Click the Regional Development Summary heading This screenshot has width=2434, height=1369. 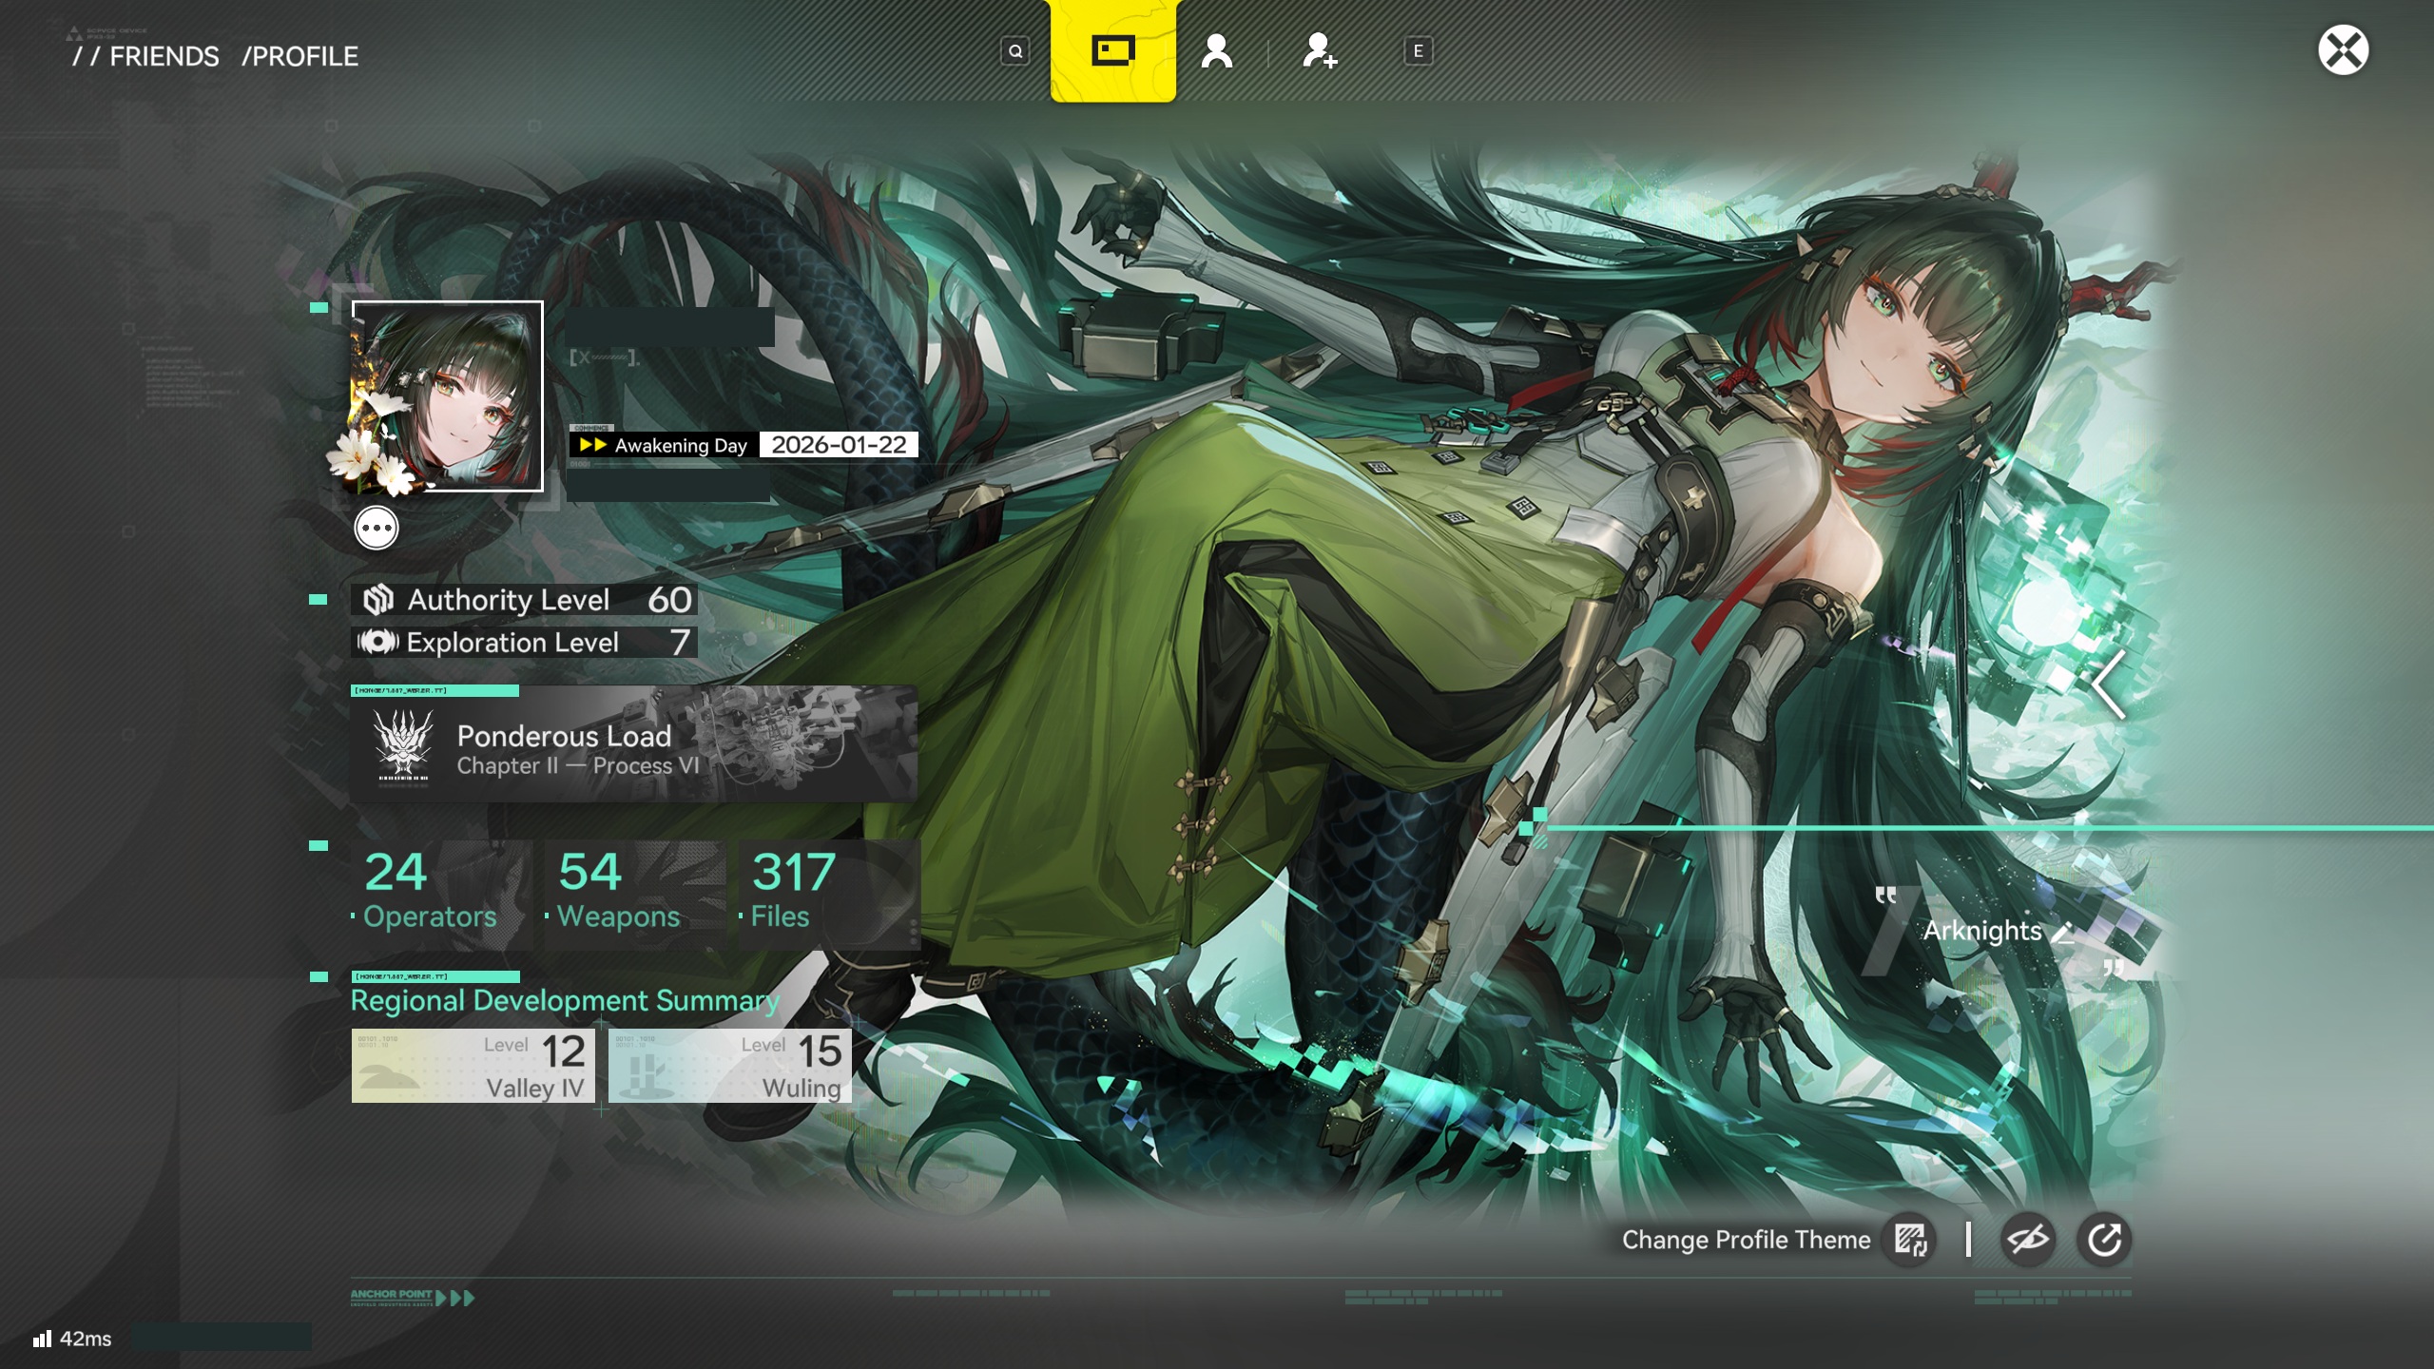(x=565, y=1001)
